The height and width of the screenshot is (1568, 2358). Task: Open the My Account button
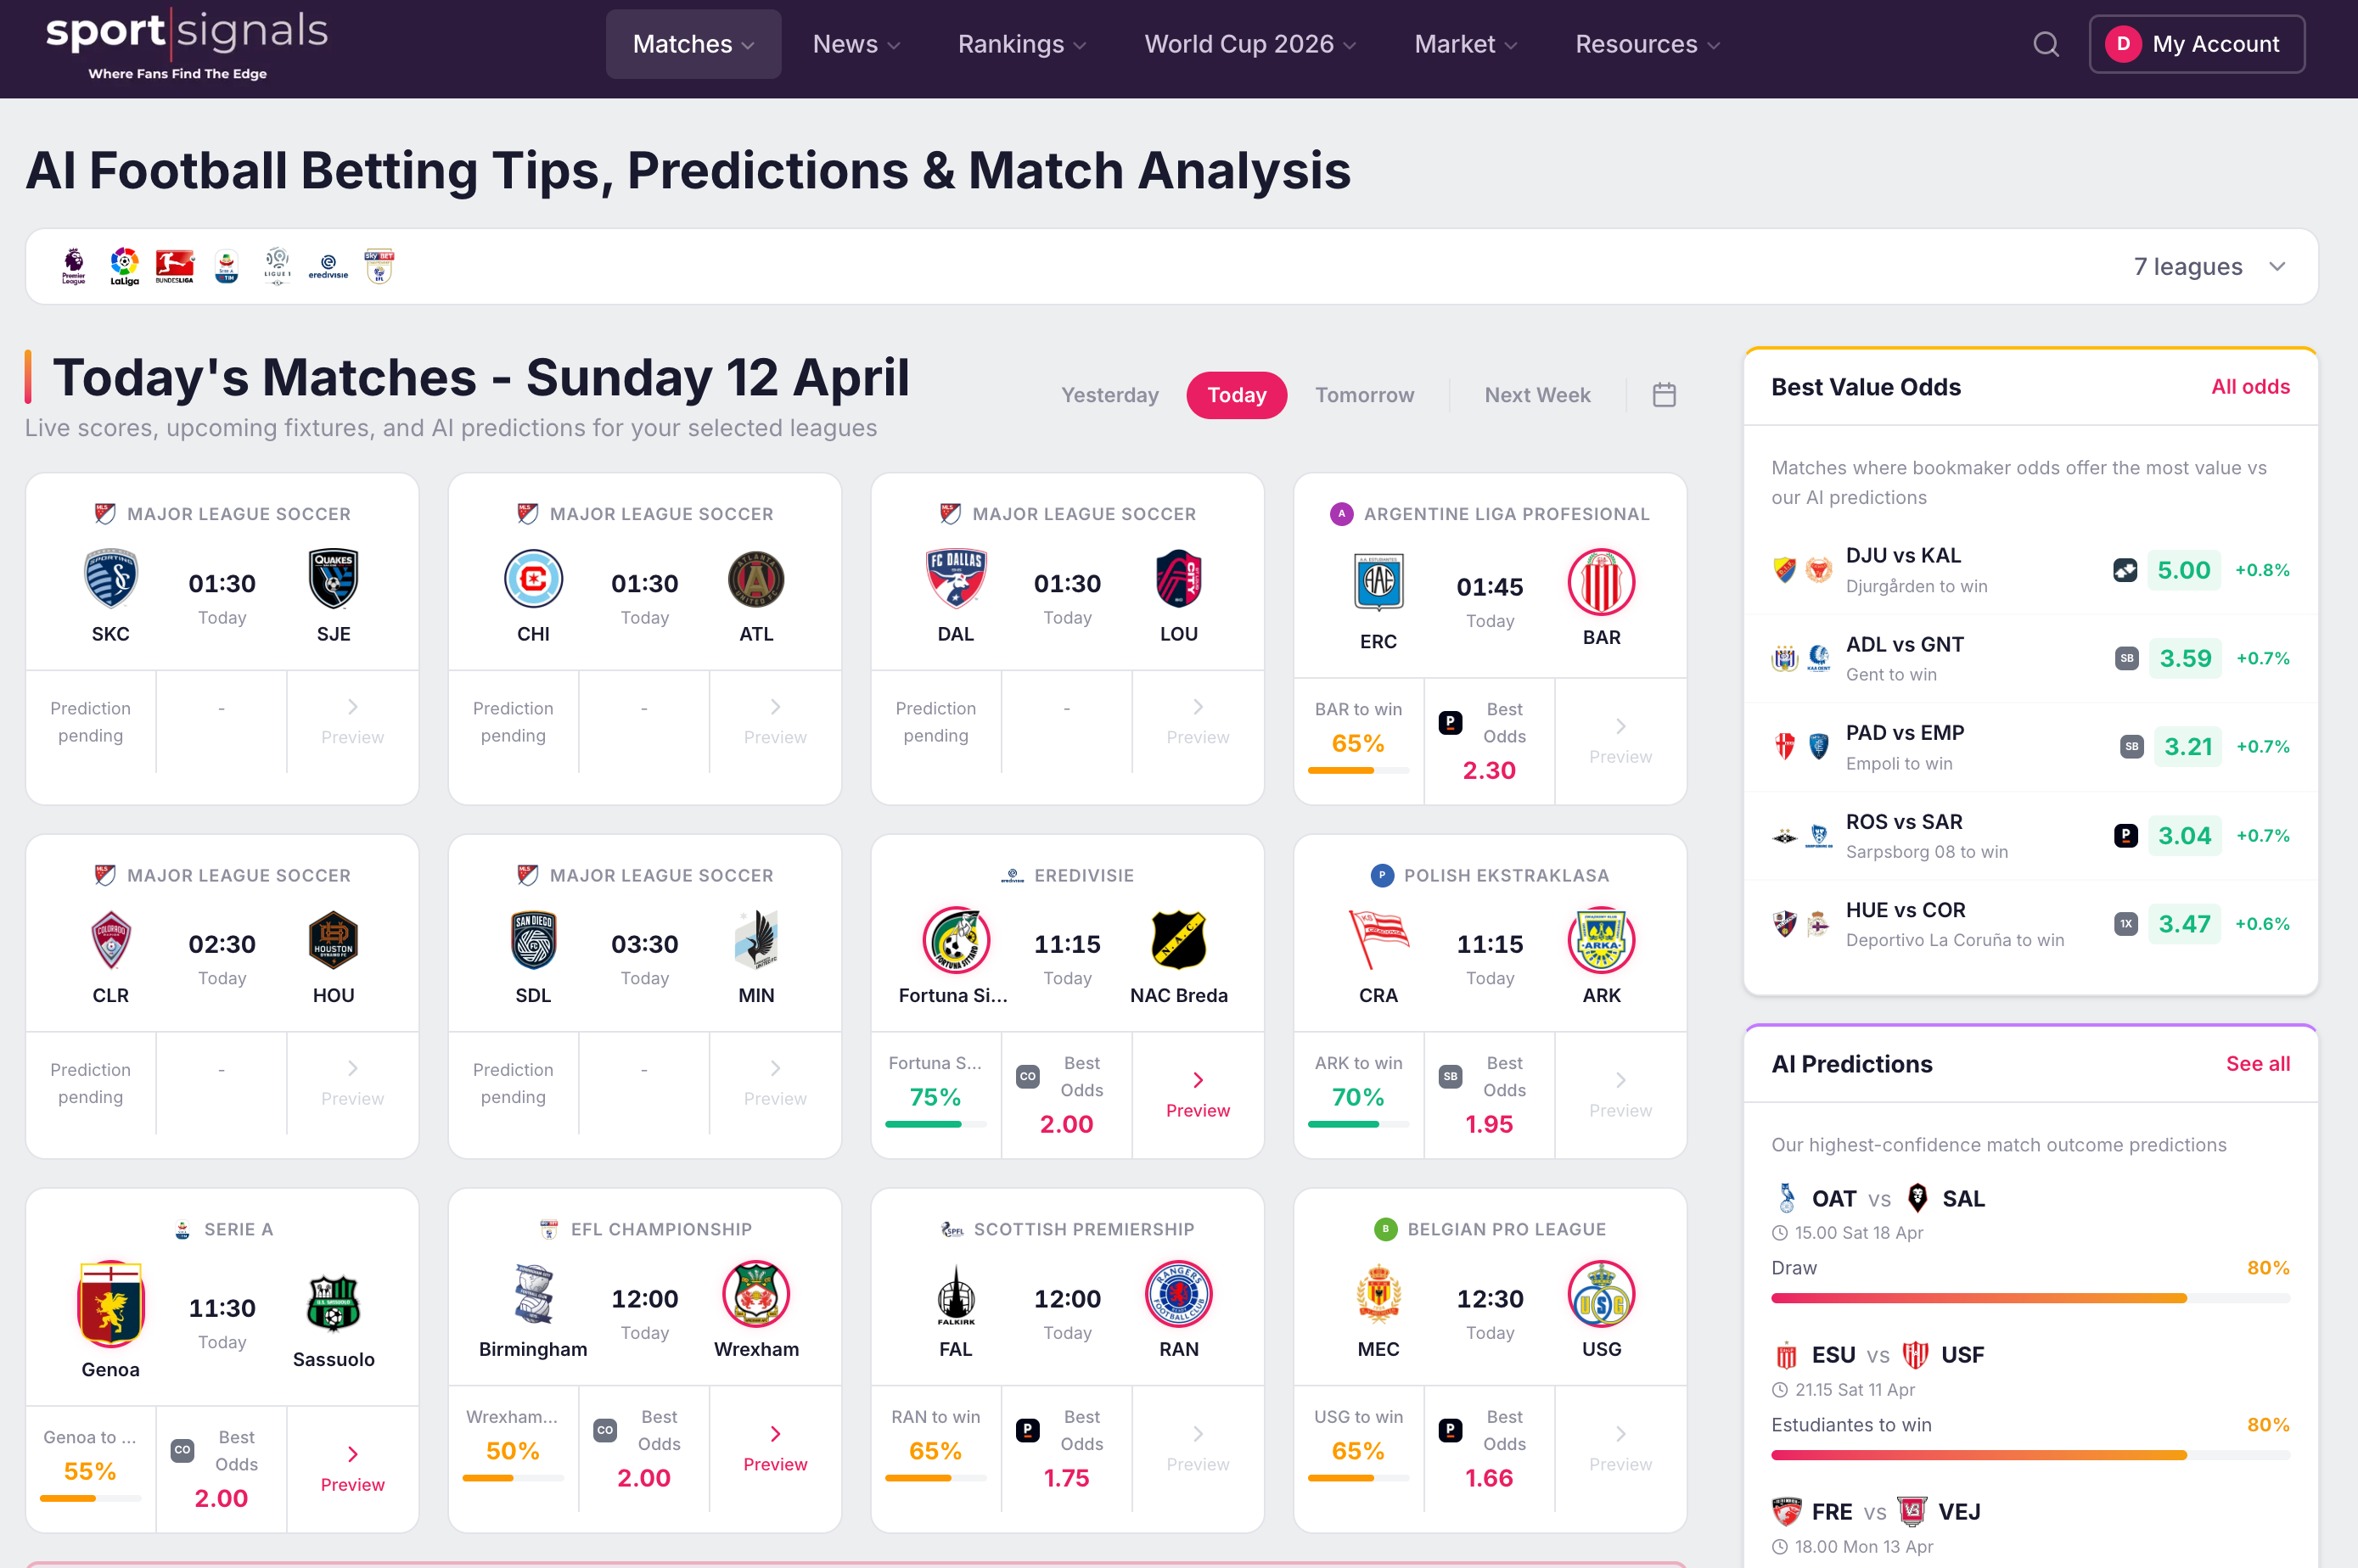pos(2197,44)
